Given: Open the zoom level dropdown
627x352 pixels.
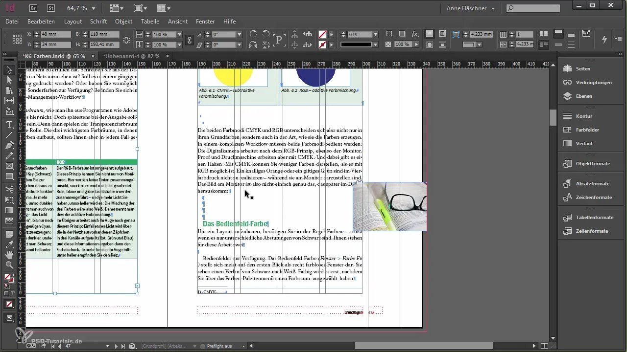Looking at the screenshot, I should coord(94,8).
